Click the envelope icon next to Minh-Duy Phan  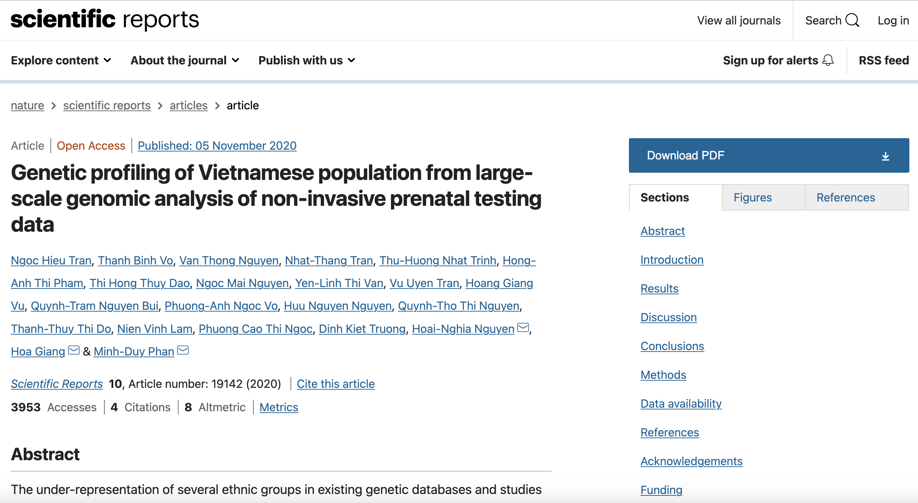pyautogui.click(x=183, y=350)
